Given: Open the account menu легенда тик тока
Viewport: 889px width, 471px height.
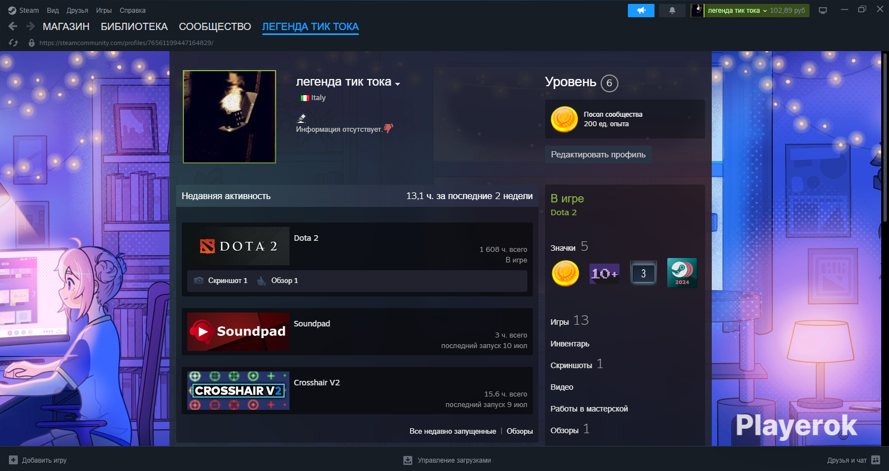Looking at the screenshot, I should pos(737,11).
